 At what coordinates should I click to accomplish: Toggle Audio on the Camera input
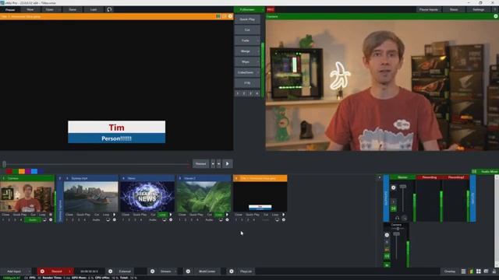point(33,219)
